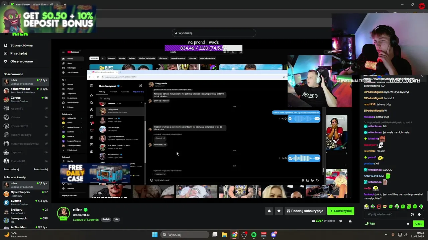The image size is (428, 240).
Task: Click the heart follow icon for niter
Action: [x=279, y=211]
